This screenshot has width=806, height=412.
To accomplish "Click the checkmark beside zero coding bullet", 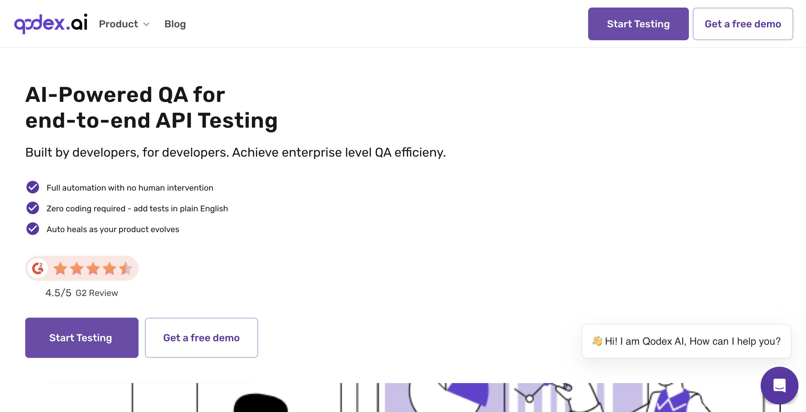I will click(32, 208).
